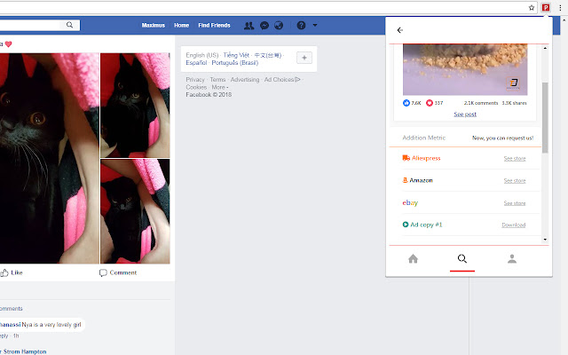Expand the account dropdown arrow in header
Screen dimensions: 568x355
[315, 26]
